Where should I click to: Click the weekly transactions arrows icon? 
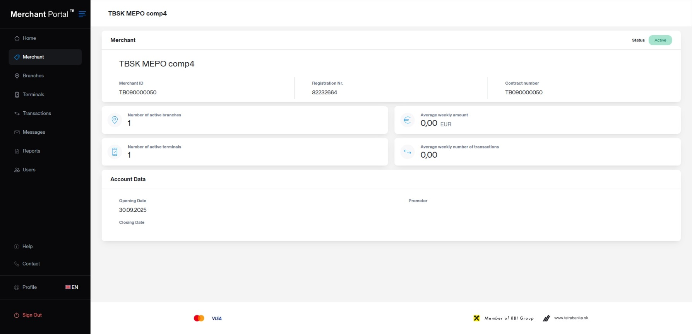coord(407,152)
